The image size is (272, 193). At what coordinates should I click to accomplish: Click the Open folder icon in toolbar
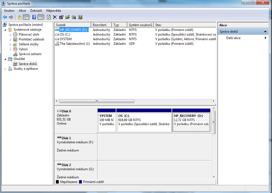coord(67,17)
